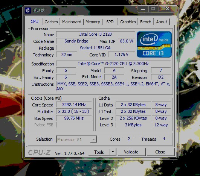200x176 pixels.
Task: Click the Specification field 'i3-2120 CPU @ 3.30GHz'
Action: pos(113,64)
